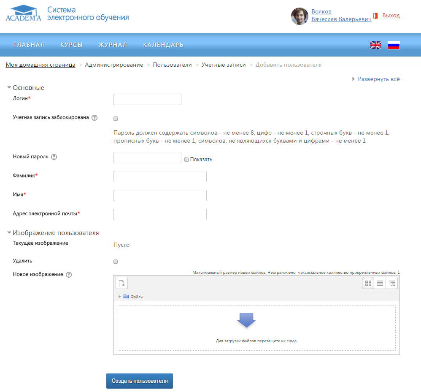Enable the account blocked checkbox
The image size is (421, 392).
tap(116, 119)
